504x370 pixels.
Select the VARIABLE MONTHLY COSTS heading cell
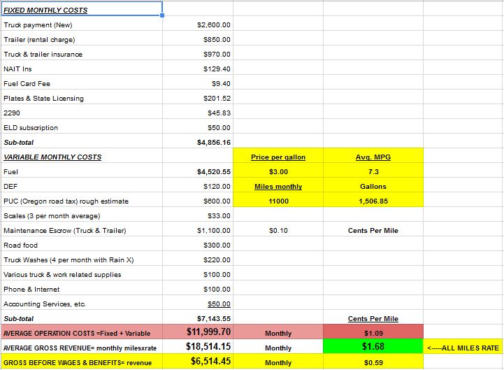pos(81,157)
